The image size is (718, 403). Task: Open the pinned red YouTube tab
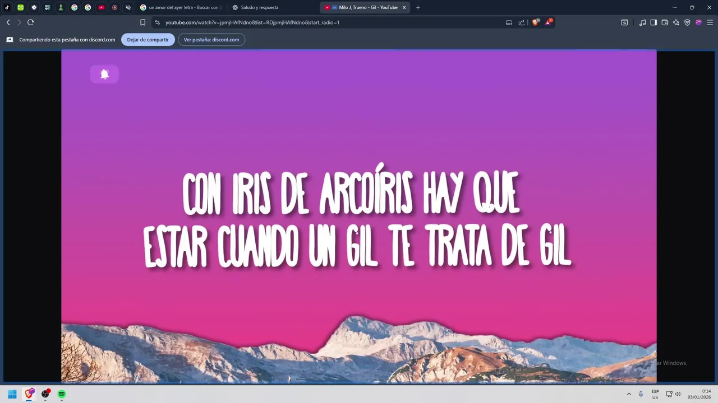[x=102, y=7]
